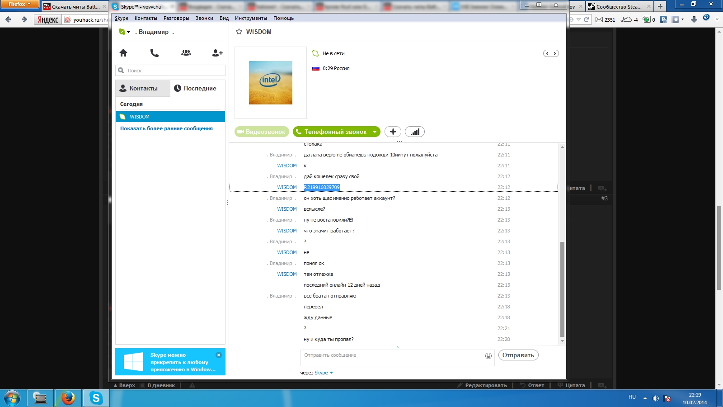Click the left/right arrow control near profile
The image size is (723, 407).
coord(551,53)
